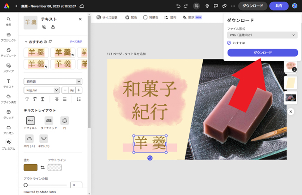Open the テンプレート panel in sidebar
The image size is (302, 195).
(8, 52)
